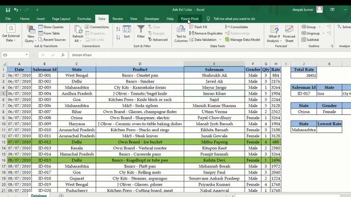Toggle the Filter funnel button
This screenshot has height=197, width=351.
point(141,32)
